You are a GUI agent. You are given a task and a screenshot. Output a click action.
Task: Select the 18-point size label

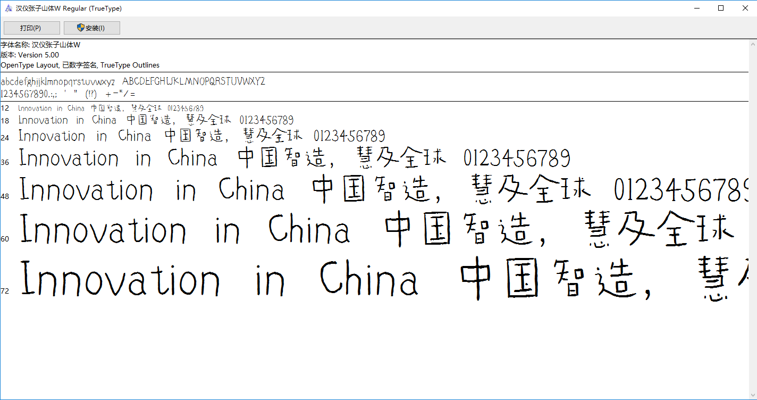click(x=5, y=121)
